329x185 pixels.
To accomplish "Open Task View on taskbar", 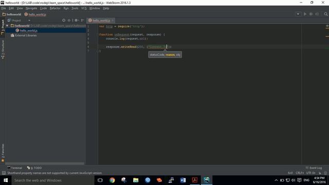I will [x=100, y=180].
